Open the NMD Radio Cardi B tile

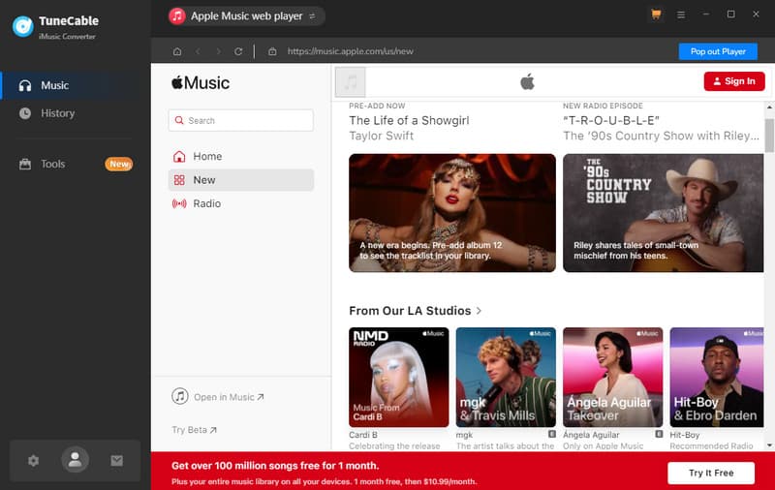[399, 378]
